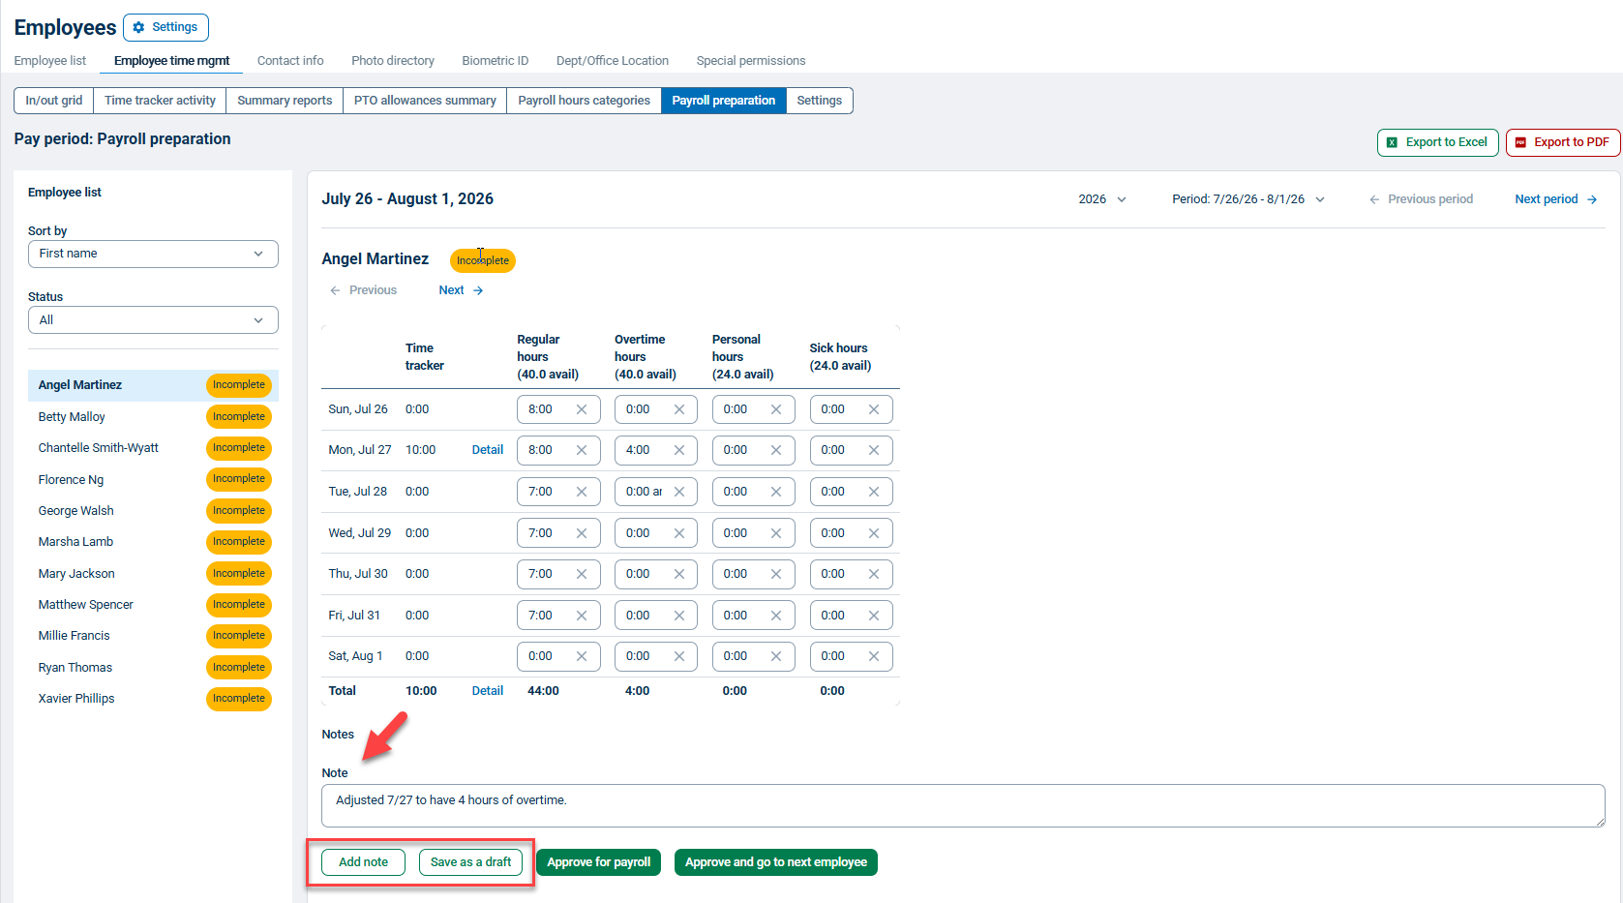Select Marsha Lamb in employee list
Viewport: 1623px width, 903px height.
click(153, 542)
